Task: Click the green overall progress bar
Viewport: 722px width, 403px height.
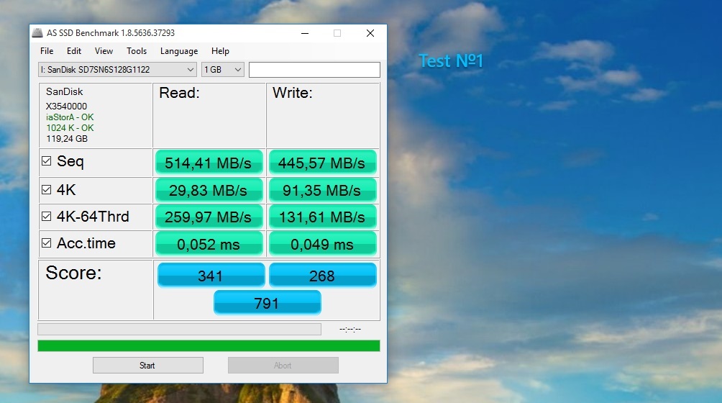Action: point(209,346)
